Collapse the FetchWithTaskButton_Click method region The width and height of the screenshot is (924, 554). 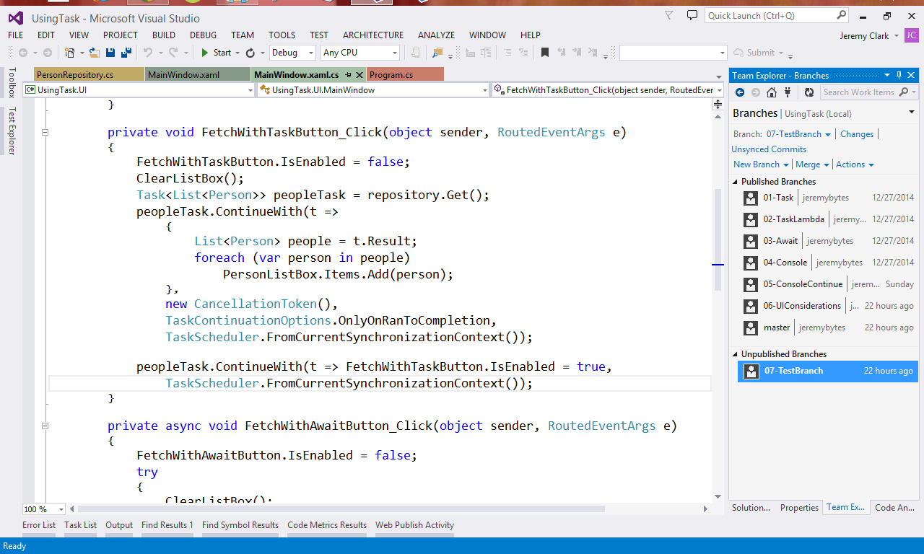pyautogui.click(x=45, y=132)
